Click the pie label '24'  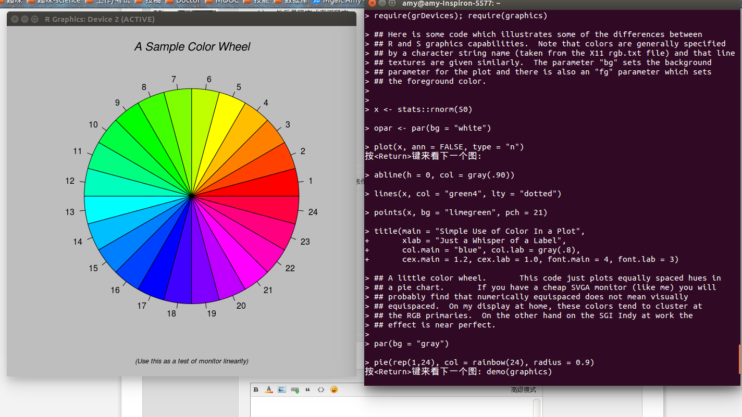(x=313, y=212)
